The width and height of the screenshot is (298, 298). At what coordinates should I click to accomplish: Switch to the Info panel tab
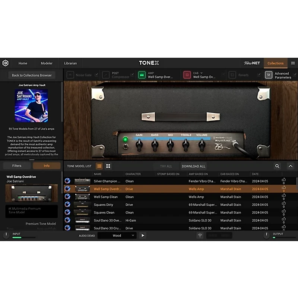point(47,166)
